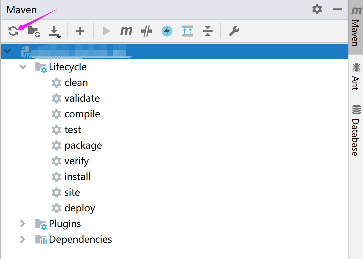Expand the Dependencies node chevron
The width and height of the screenshot is (363, 259).
pos(23,239)
